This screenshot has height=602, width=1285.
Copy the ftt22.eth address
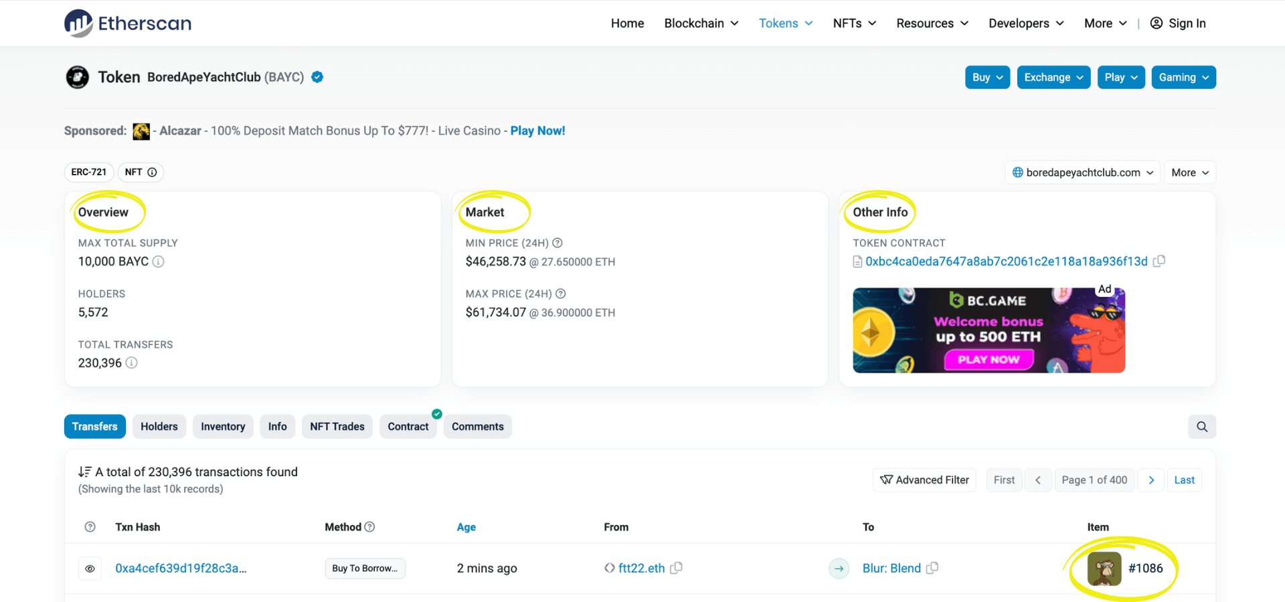676,568
